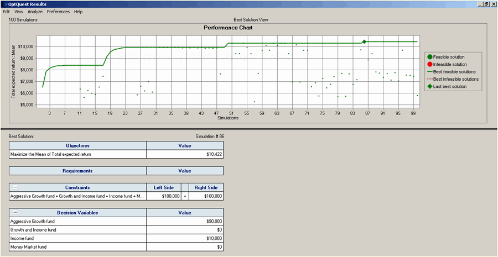This screenshot has width=498, height=257.
Task: Collapse the Constraints table section
Action: point(15,187)
